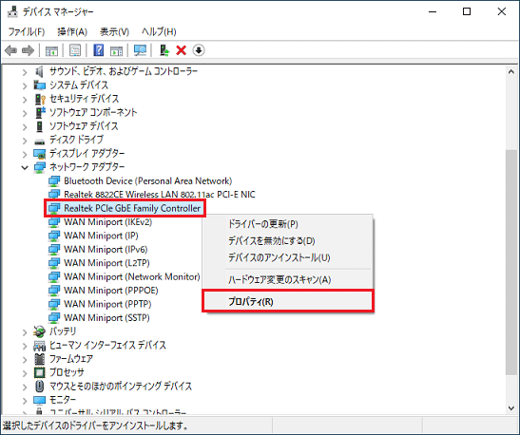Screen dimensions: 520x435
Task: Click the red X uninstall device icon
Action: 181,50
